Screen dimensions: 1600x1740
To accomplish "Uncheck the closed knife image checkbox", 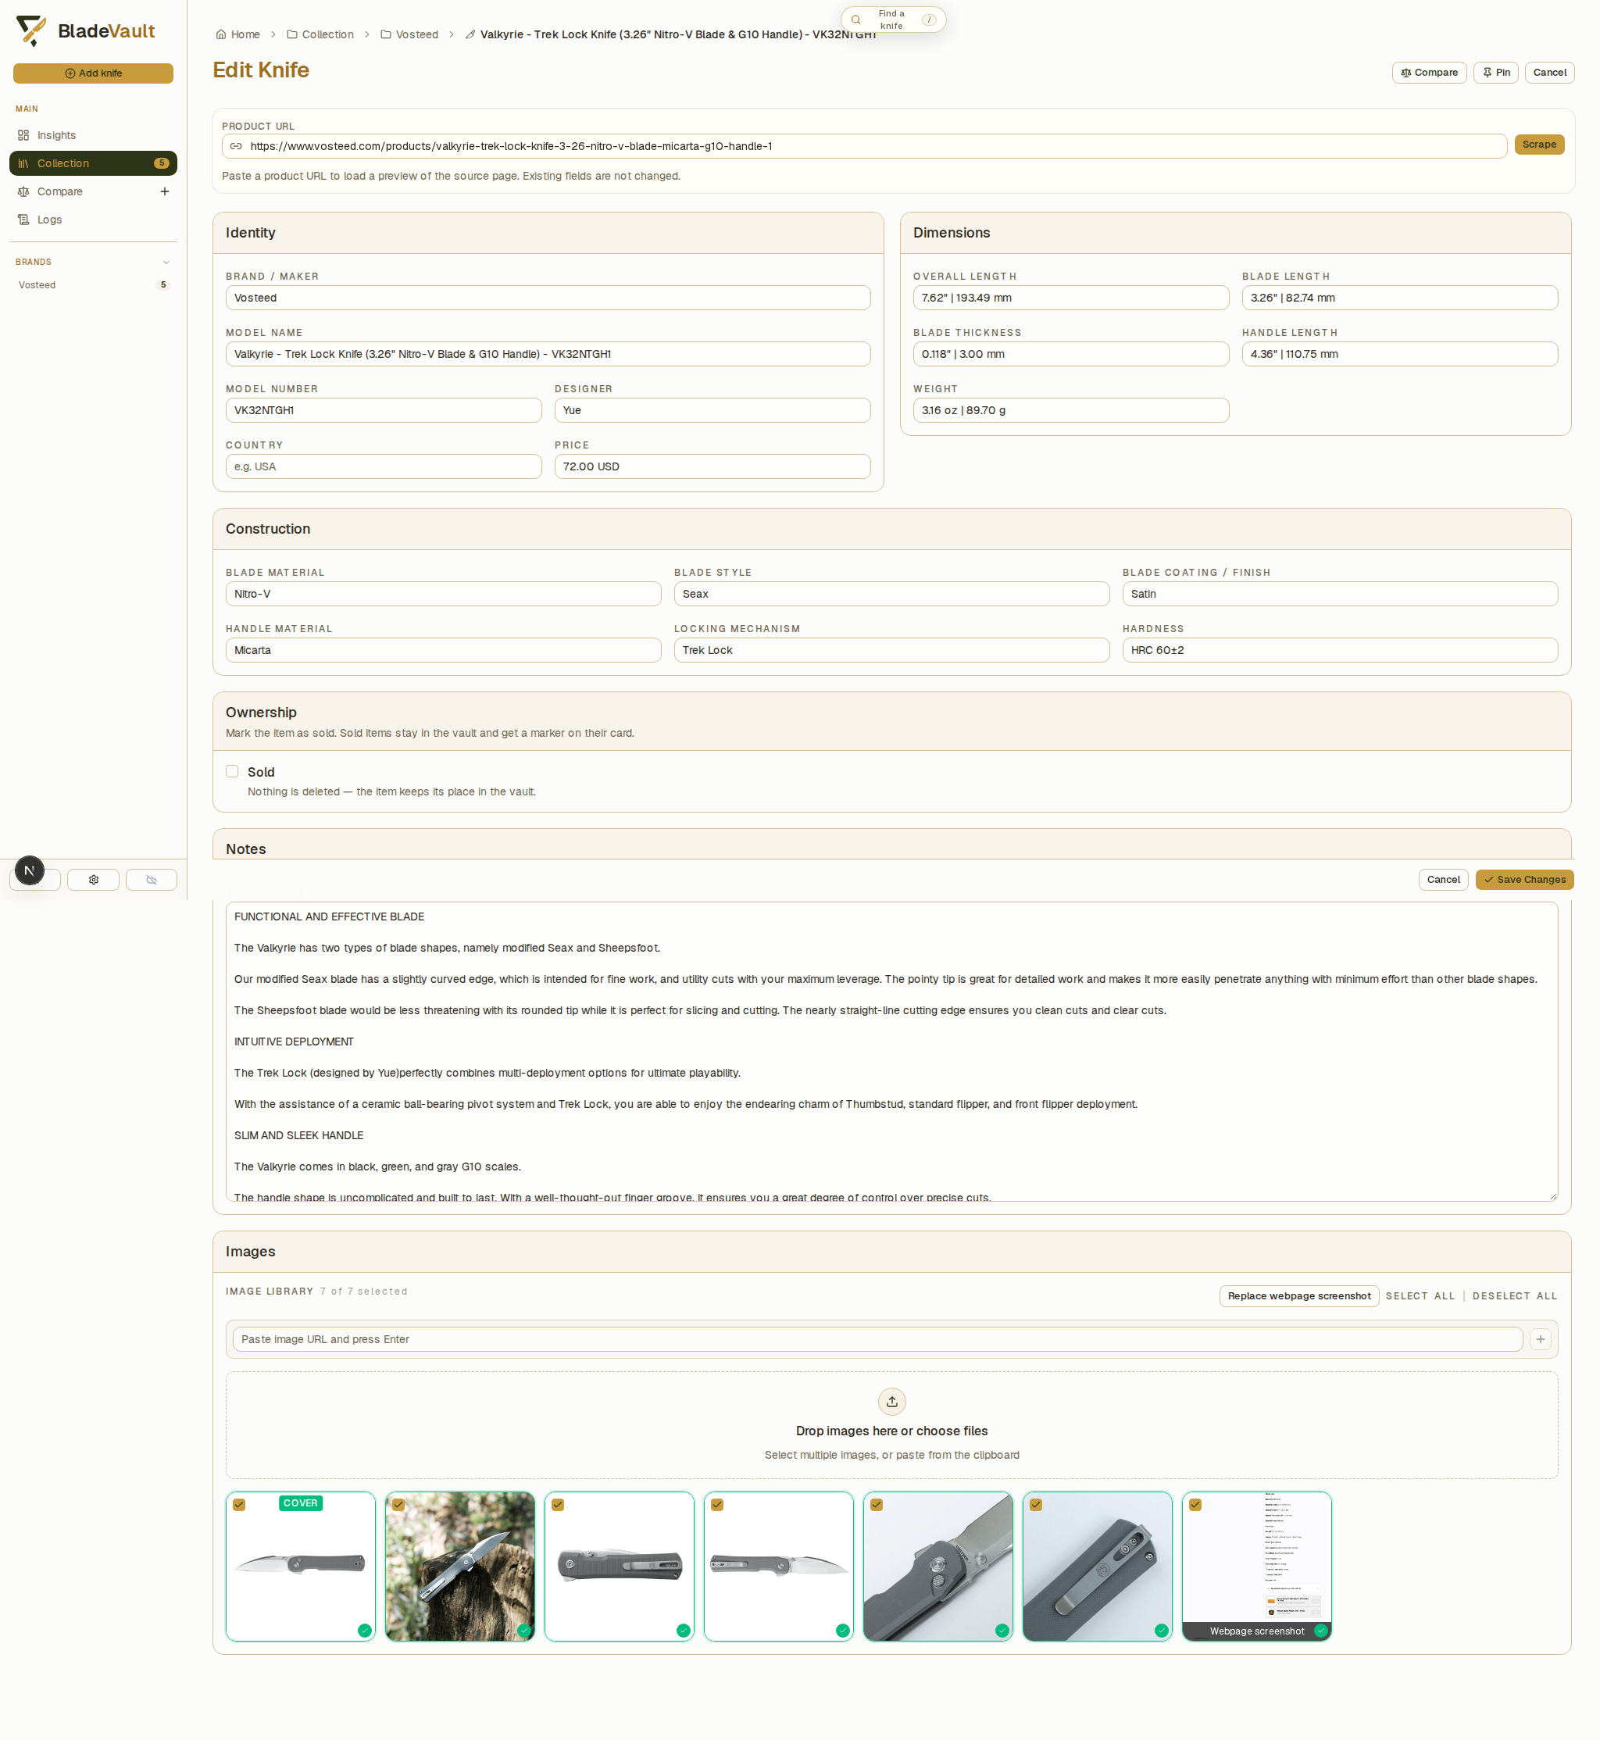I will tap(558, 1506).
